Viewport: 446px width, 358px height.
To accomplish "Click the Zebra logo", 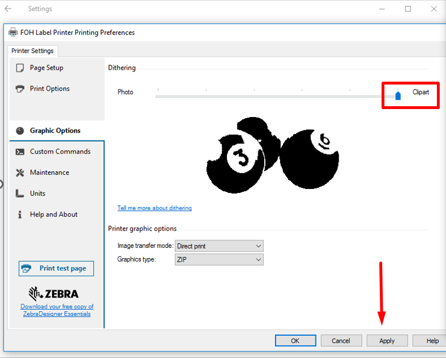I will point(54,293).
